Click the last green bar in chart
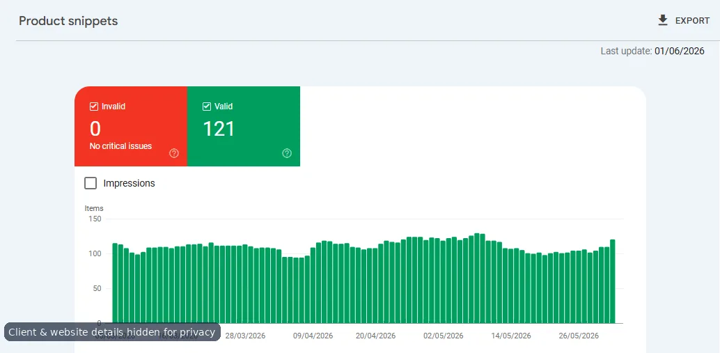Screen dimensions: 720x353 [x=613, y=281]
